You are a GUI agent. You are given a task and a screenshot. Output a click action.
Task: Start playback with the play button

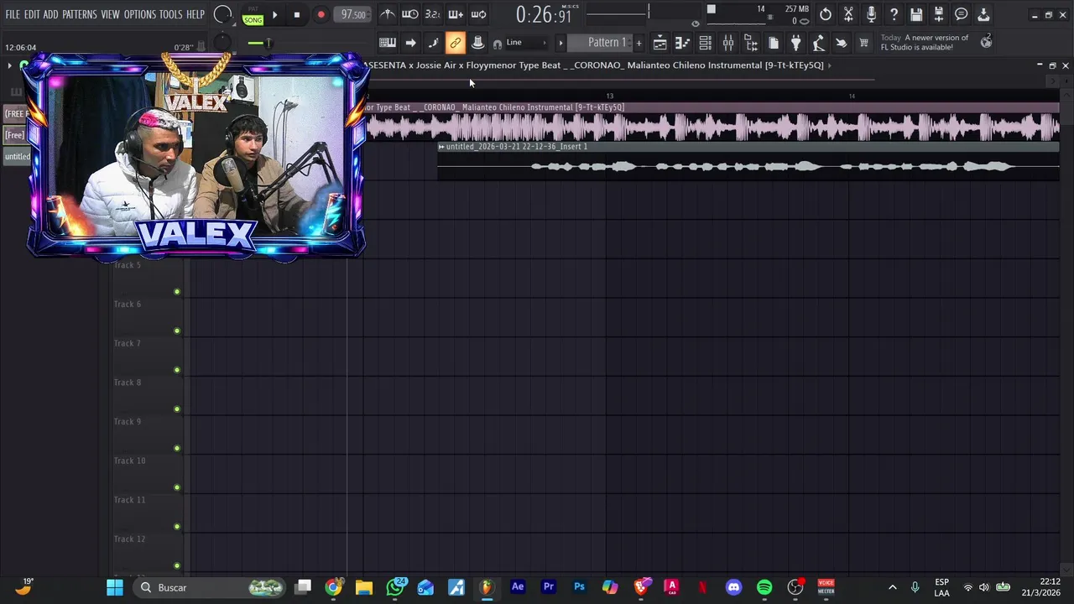pyautogui.click(x=274, y=14)
